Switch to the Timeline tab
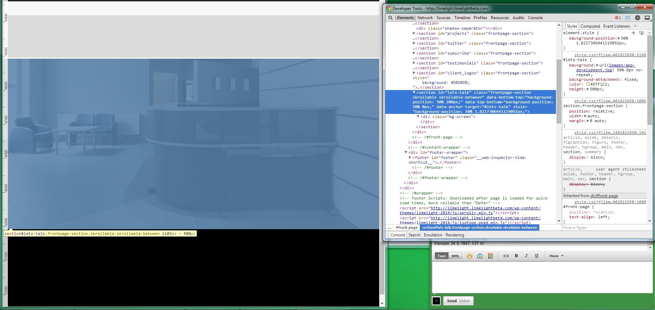The height and width of the screenshot is (310, 655). pos(462,18)
